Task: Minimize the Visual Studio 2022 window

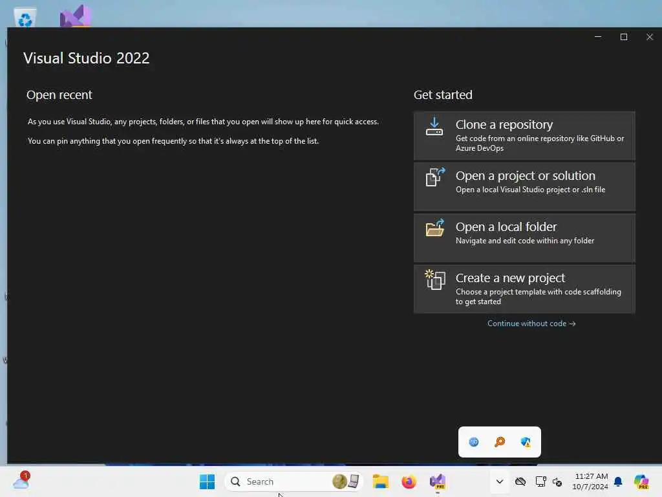Action: coord(598,37)
